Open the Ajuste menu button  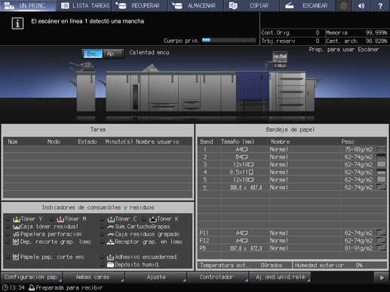pos(155,277)
